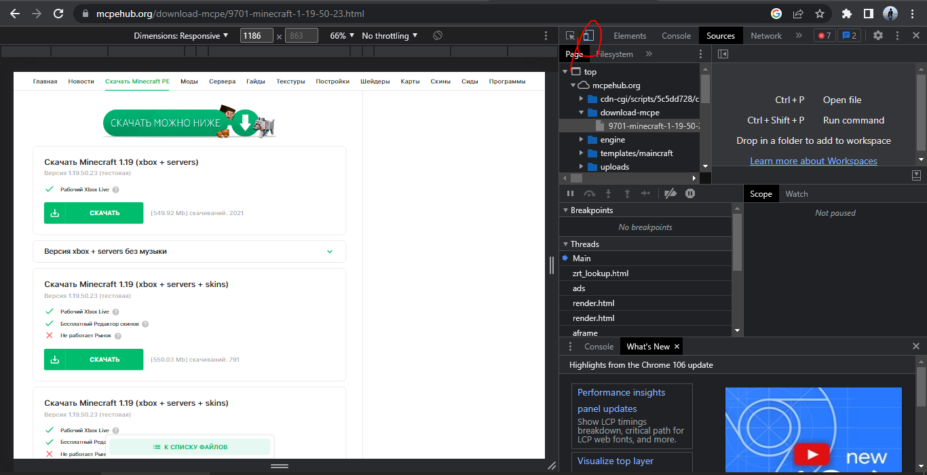927x475 pixels.
Task: Open Chrome extensions puzzle icon
Action: [846, 14]
